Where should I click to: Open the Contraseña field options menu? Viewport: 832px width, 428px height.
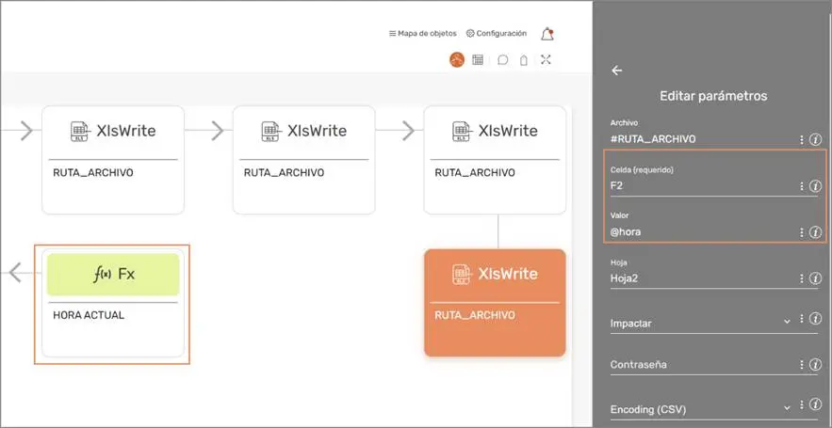click(802, 365)
